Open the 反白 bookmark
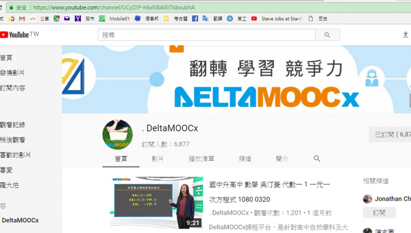The width and height of the screenshot is (411, 233). pyautogui.click(x=323, y=19)
